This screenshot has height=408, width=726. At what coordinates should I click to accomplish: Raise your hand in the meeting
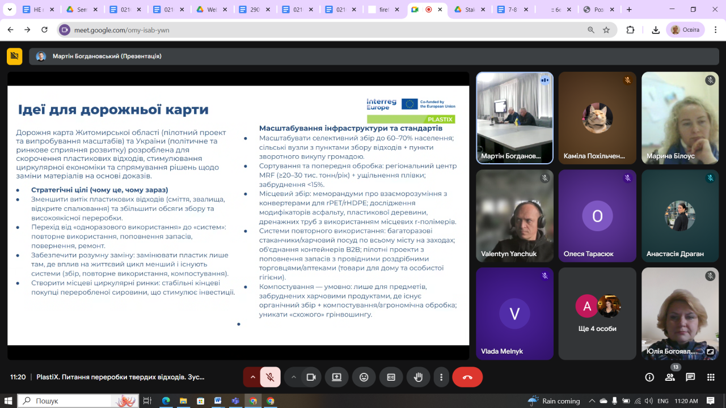pos(418,377)
